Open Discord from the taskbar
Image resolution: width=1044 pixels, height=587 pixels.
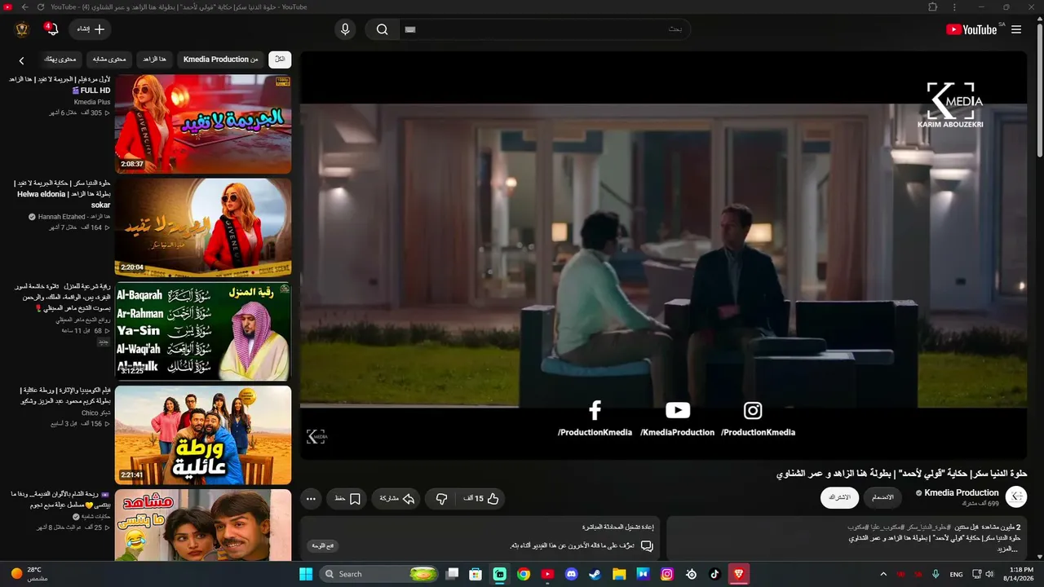point(571,574)
